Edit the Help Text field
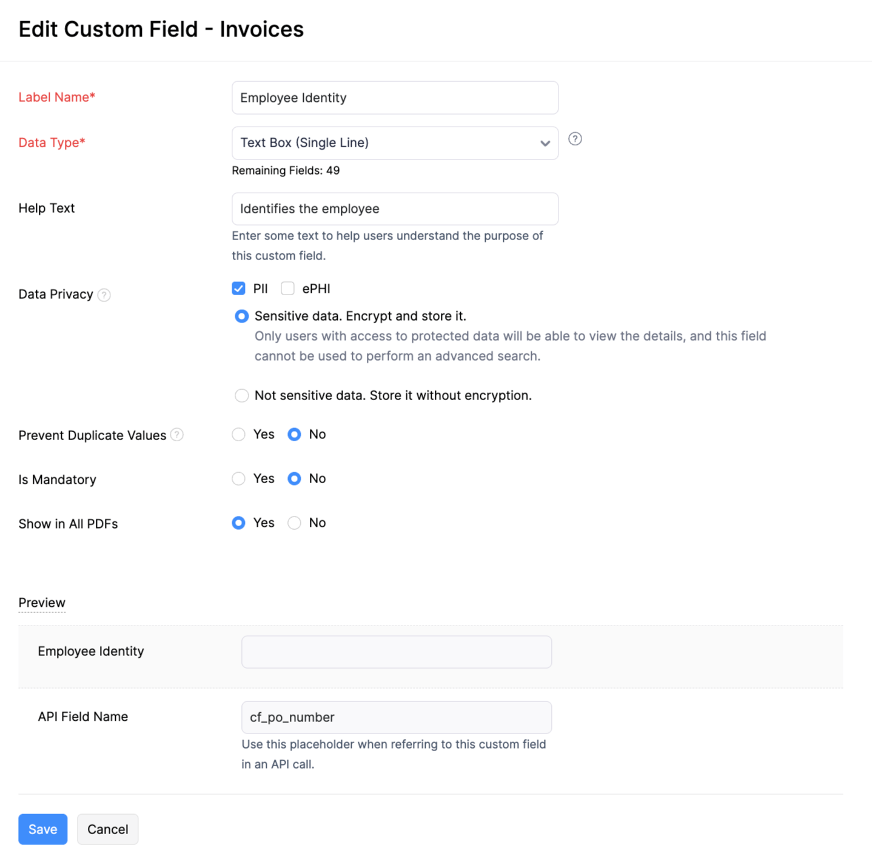872x868 pixels. coord(394,209)
